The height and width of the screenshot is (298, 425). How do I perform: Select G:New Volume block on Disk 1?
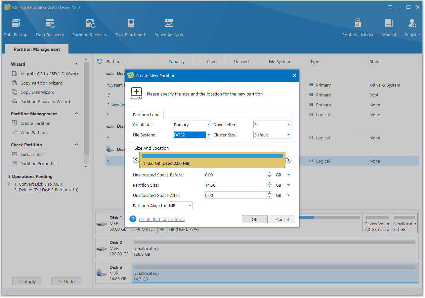[x=377, y=223]
